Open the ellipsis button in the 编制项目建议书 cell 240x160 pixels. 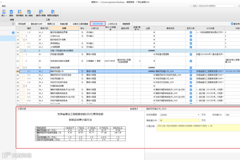(x=77, y=71)
